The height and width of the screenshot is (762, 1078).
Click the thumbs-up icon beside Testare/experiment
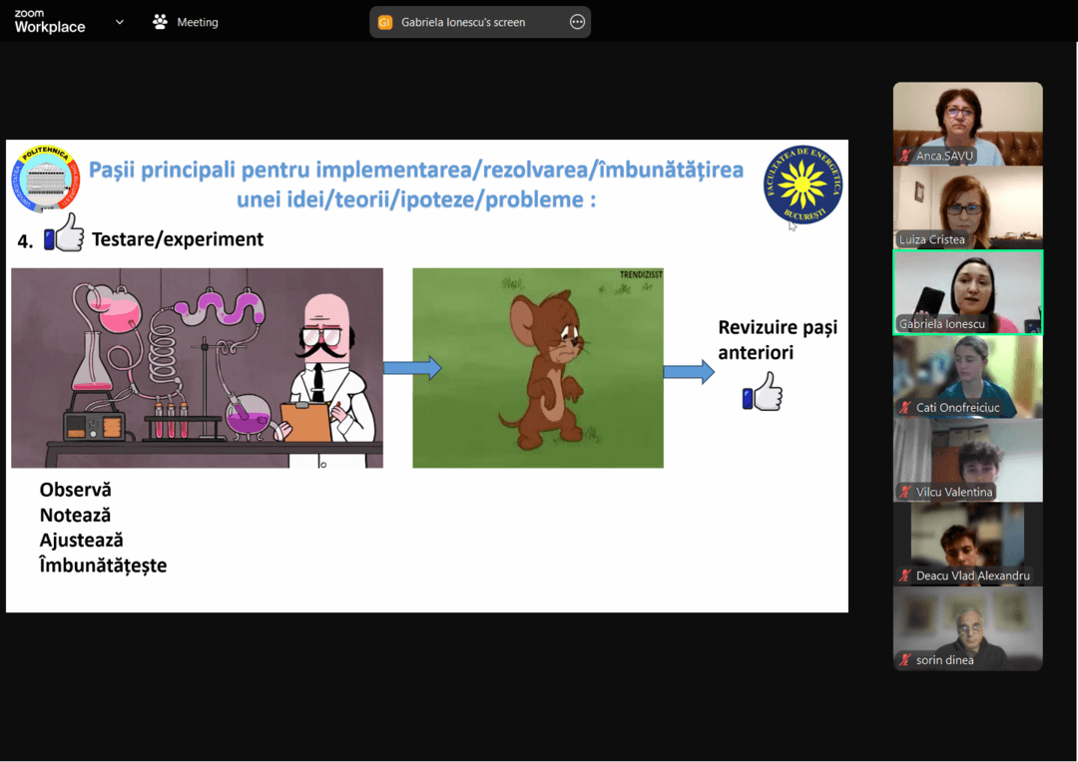[64, 235]
